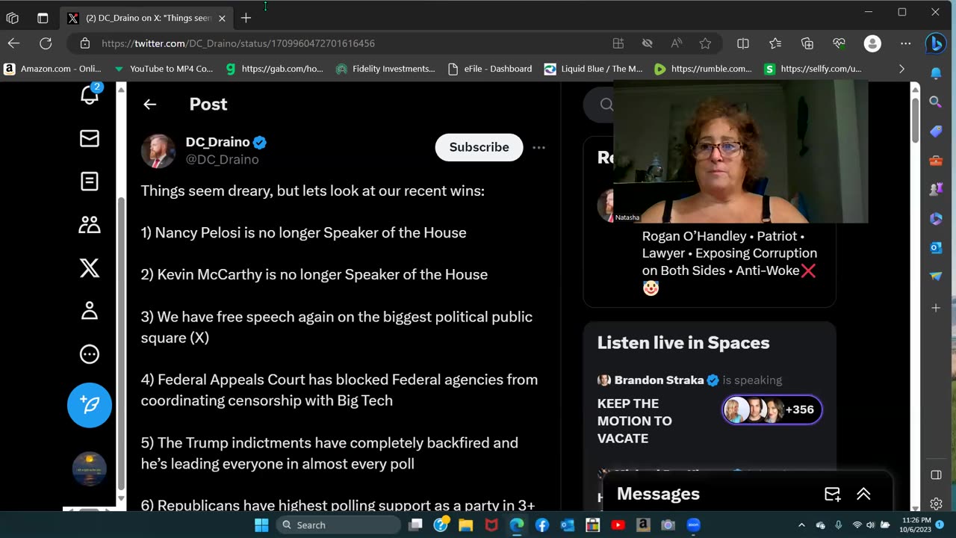The height and width of the screenshot is (538, 956).
Task: Compose a new post with feather button
Action: [90, 405]
